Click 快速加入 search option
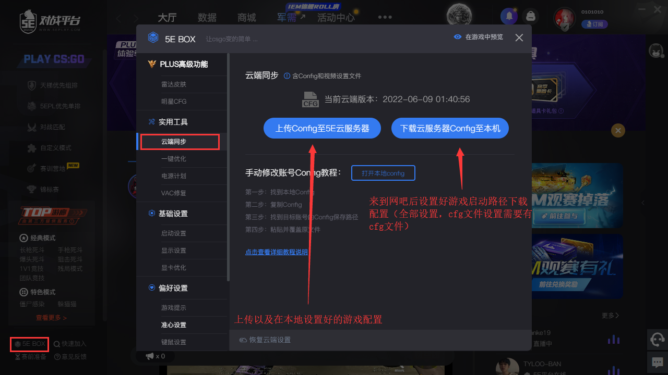The height and width of the screenshot is (375, 668). pos(70,344)
